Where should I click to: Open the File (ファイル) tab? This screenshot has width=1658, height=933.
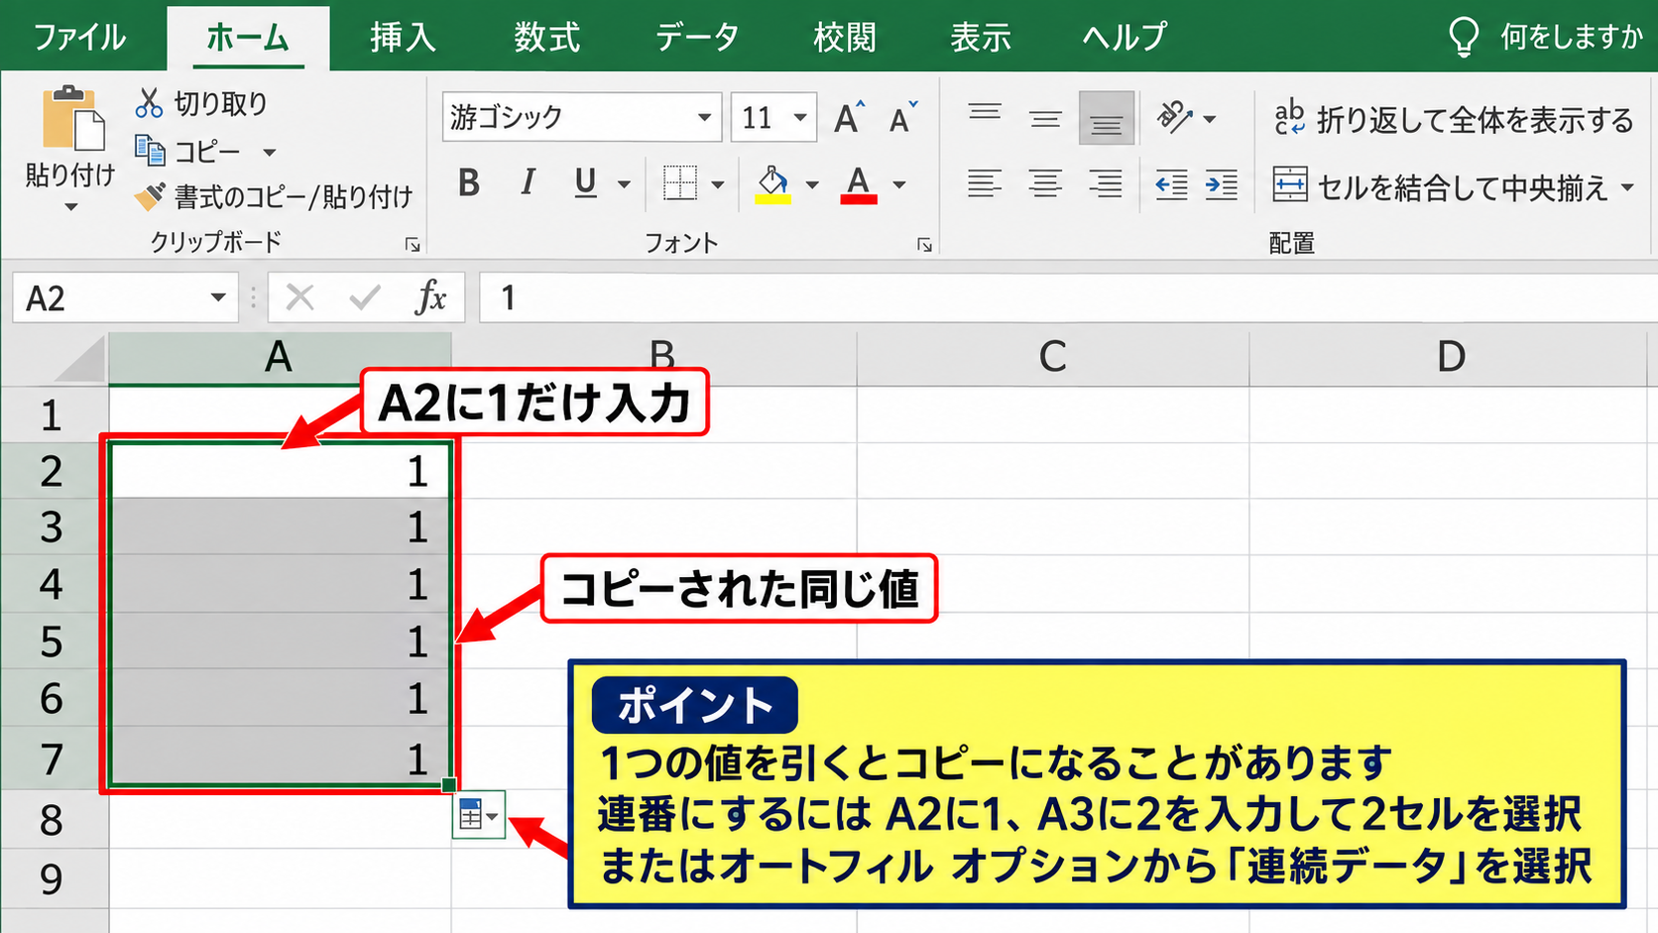coord(80,38)
